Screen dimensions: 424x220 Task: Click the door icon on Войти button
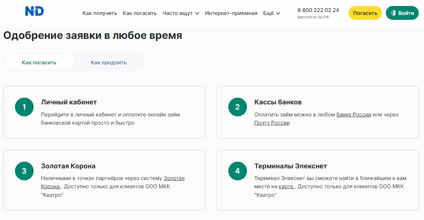pyautogui.click(x=393, y=13)
